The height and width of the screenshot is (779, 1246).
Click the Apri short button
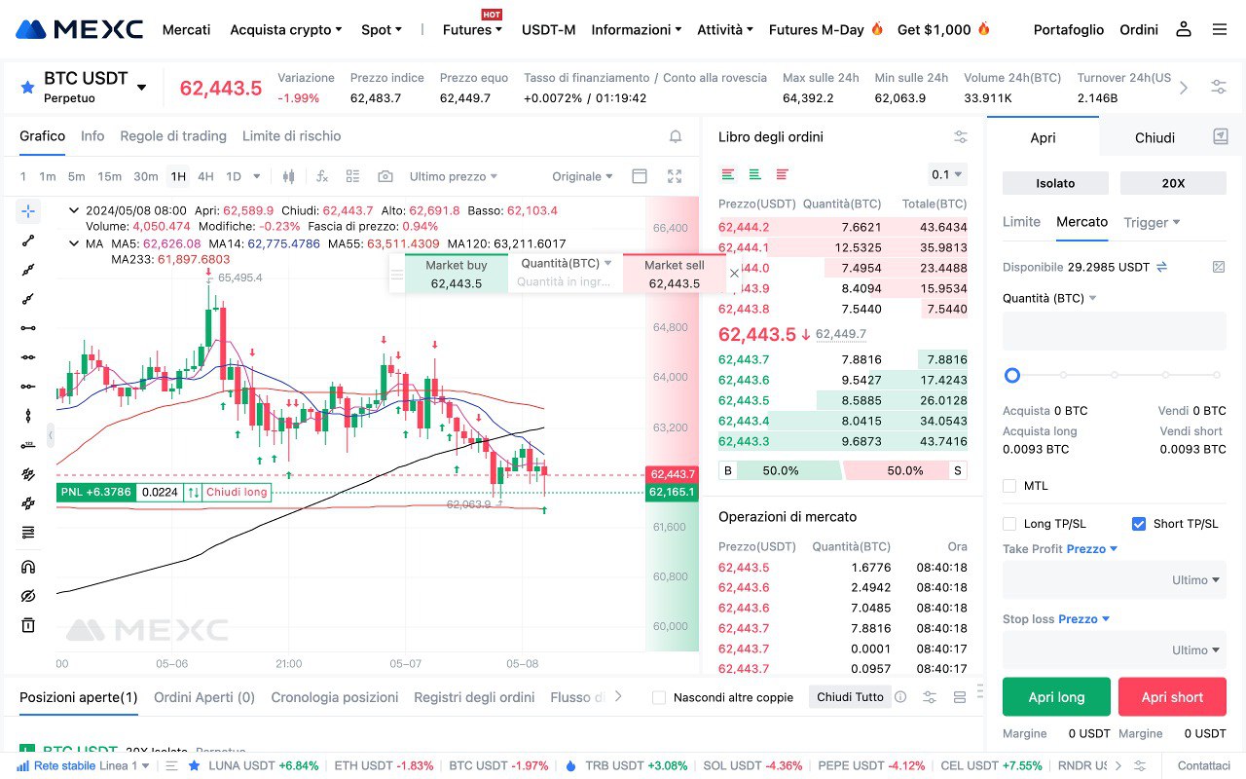point(1172,697)
